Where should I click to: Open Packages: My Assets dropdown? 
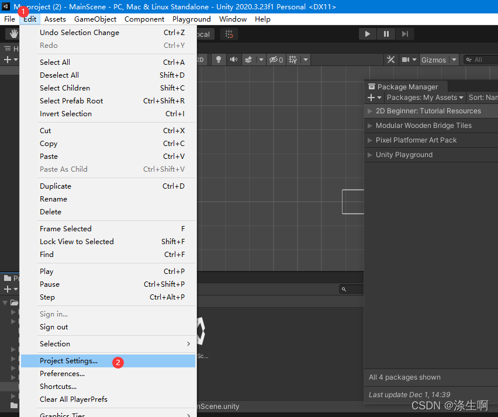[x=425, y=98]
